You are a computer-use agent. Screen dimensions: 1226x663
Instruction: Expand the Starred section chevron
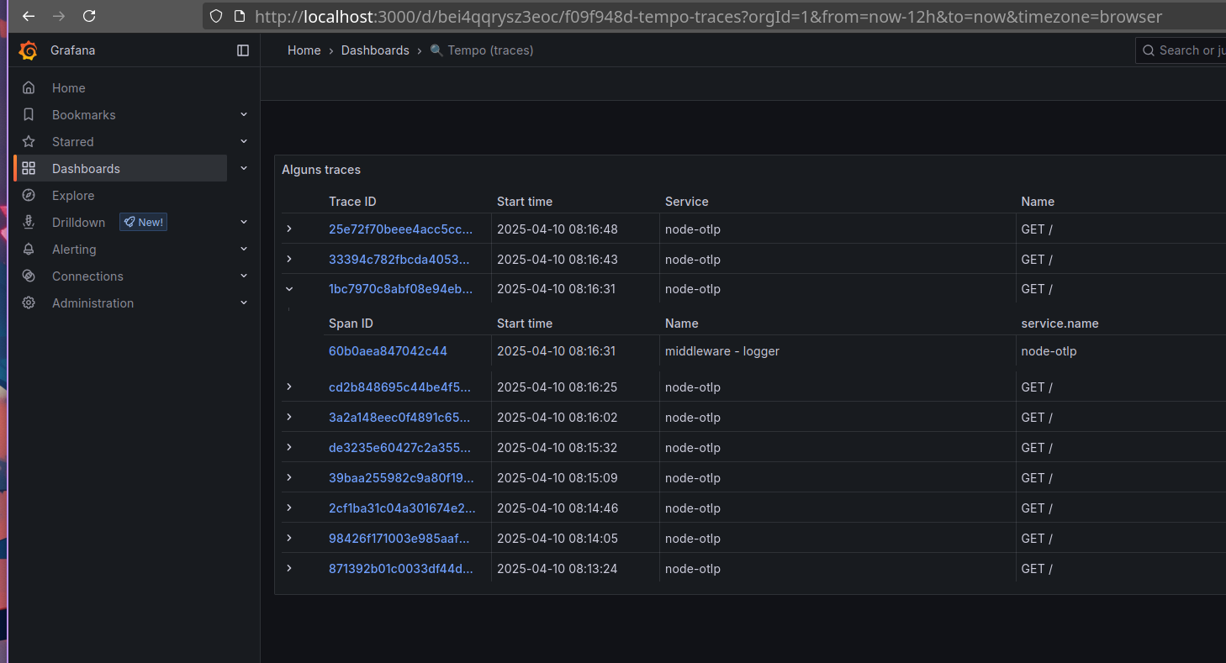[x=244, y=141]
